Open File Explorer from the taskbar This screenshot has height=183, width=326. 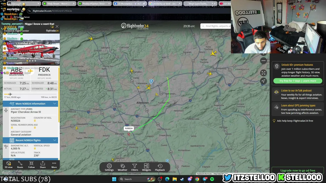click(175, 179)
